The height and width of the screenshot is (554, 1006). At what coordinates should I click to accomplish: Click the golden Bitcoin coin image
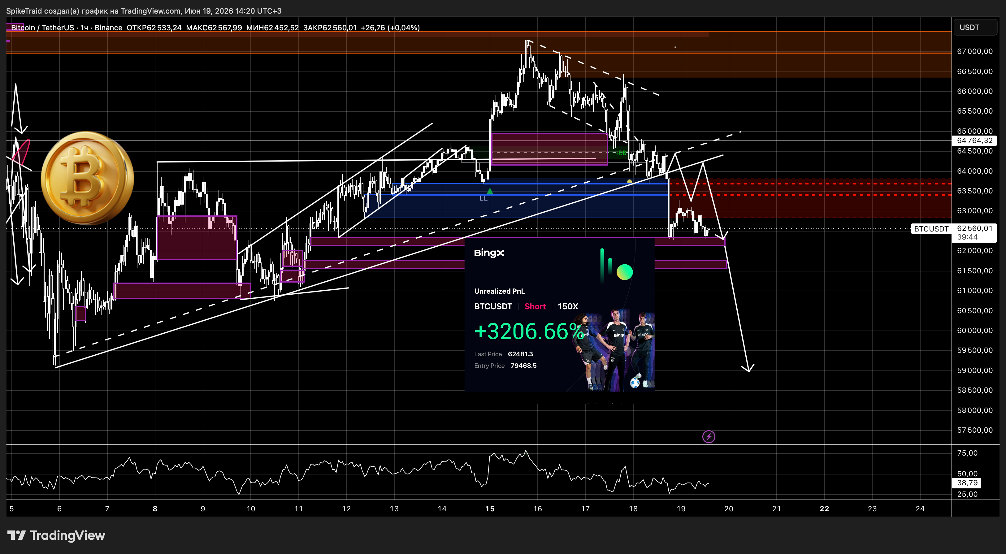click(x=87, y=178)
